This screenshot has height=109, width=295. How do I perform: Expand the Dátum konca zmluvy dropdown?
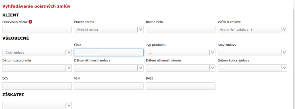click(252, 68)
